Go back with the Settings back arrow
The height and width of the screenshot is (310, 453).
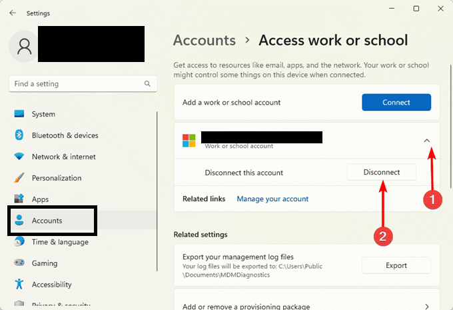(13, 13)
